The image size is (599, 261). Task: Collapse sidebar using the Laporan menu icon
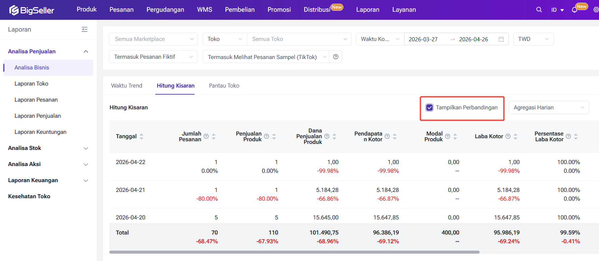tap(85, 30)
